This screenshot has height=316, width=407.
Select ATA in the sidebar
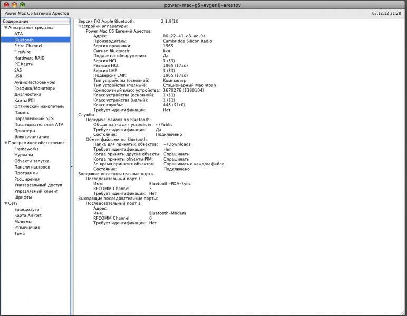pyautogui.click(x=18, y=34)
